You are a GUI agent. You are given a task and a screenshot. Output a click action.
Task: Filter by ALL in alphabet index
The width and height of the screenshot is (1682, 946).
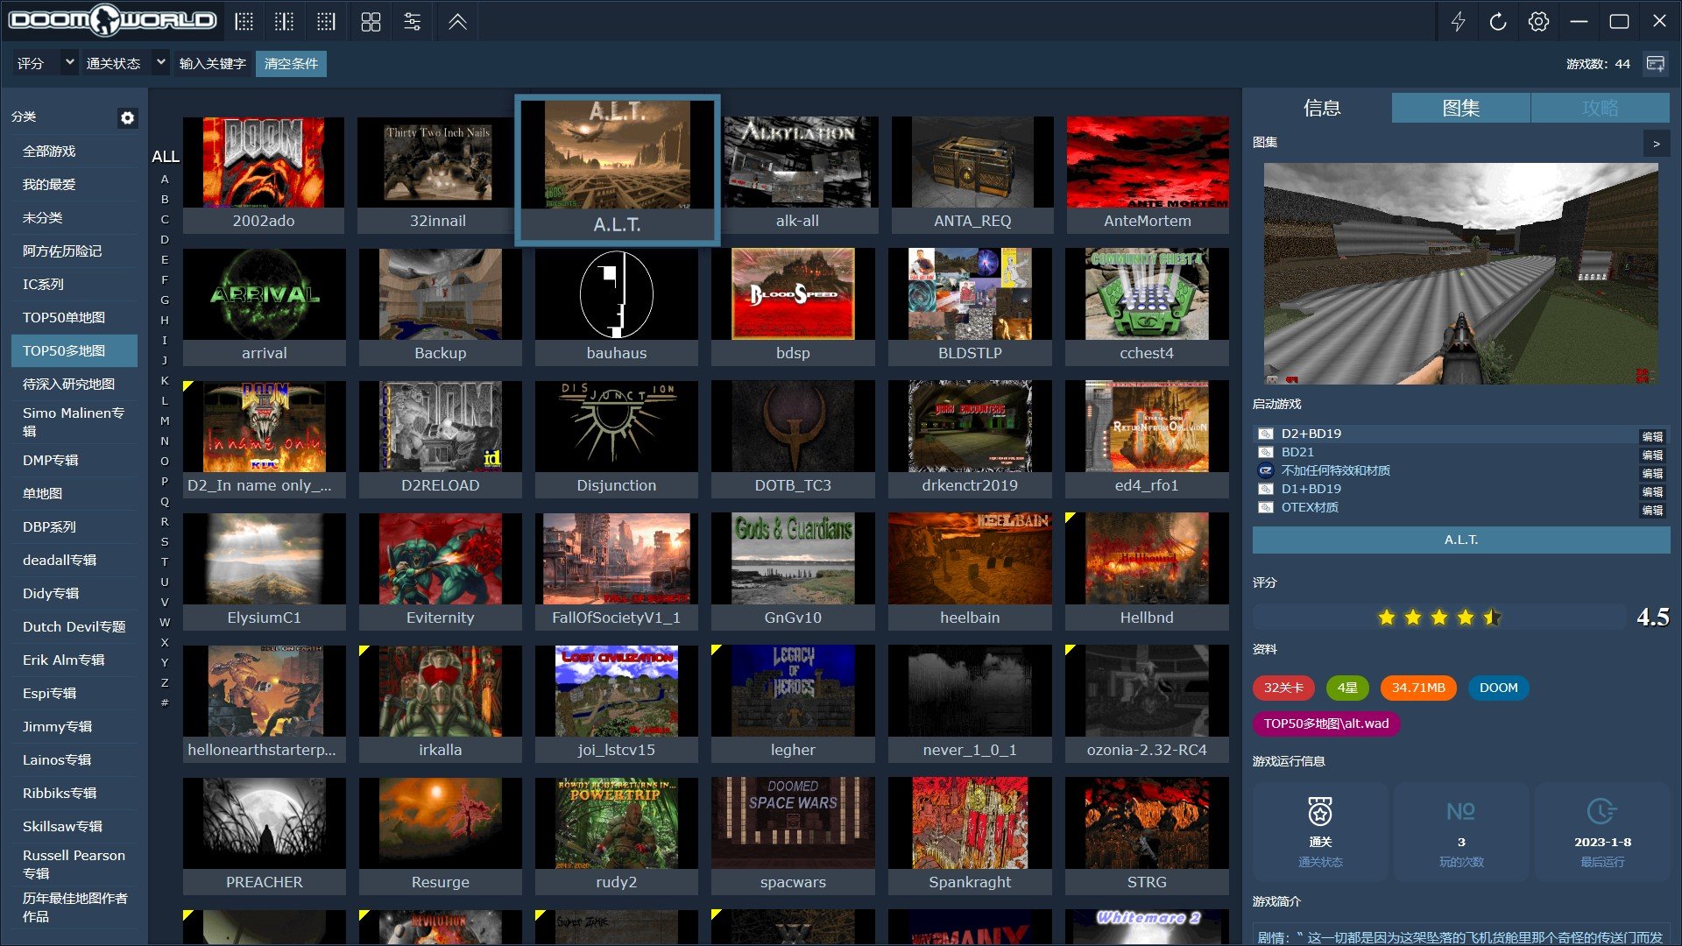165,157
